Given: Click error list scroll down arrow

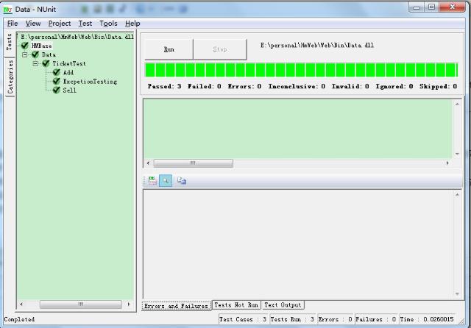Looking at the screenshot, I should pyautogui.click(x=457, y=154).
